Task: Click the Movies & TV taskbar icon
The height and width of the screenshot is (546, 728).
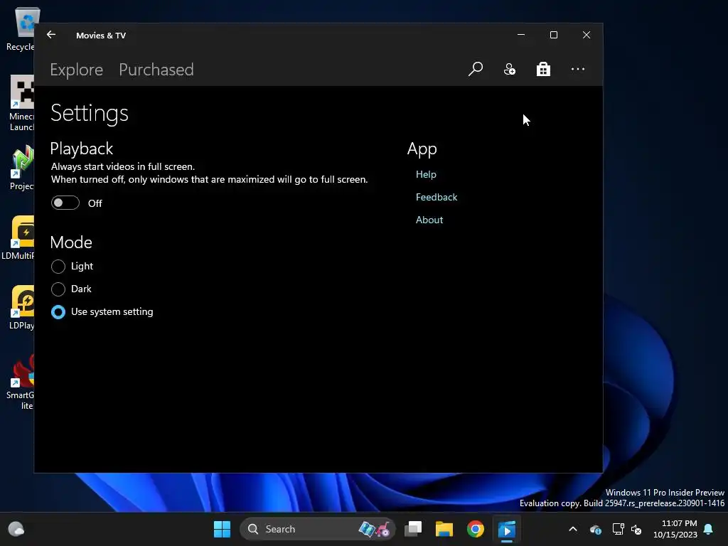Action: (506, 529)
